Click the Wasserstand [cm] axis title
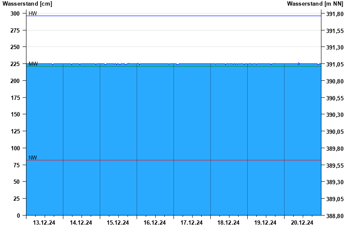The height and width of the screenshot is (239, 347). (27, 4)
